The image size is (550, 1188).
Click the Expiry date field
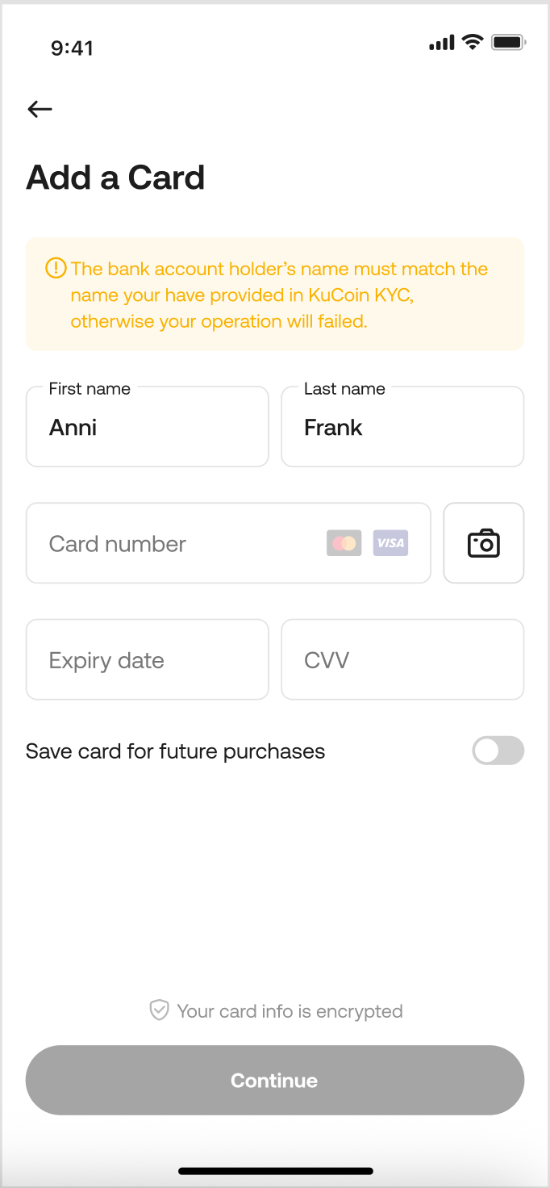(x=147, y=659)
